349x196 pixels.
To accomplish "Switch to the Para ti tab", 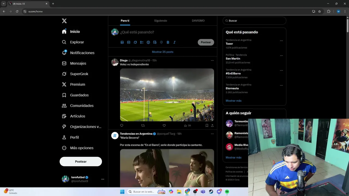I will [x=125, y=21].
